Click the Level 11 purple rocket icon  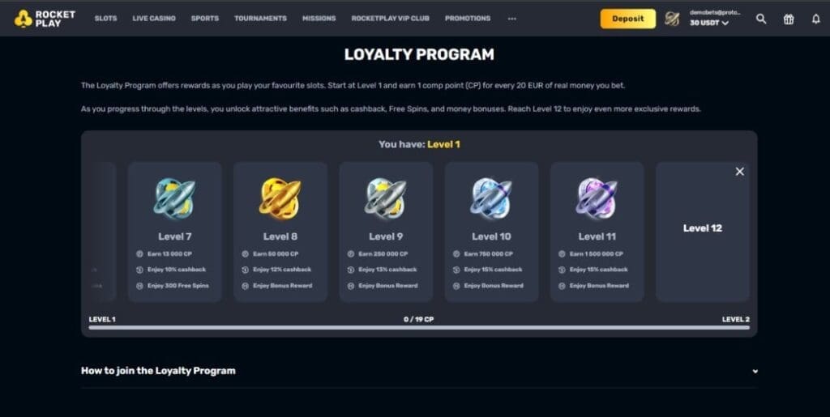(597, 198)
